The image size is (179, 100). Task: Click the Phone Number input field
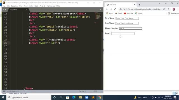pos(130,28)
